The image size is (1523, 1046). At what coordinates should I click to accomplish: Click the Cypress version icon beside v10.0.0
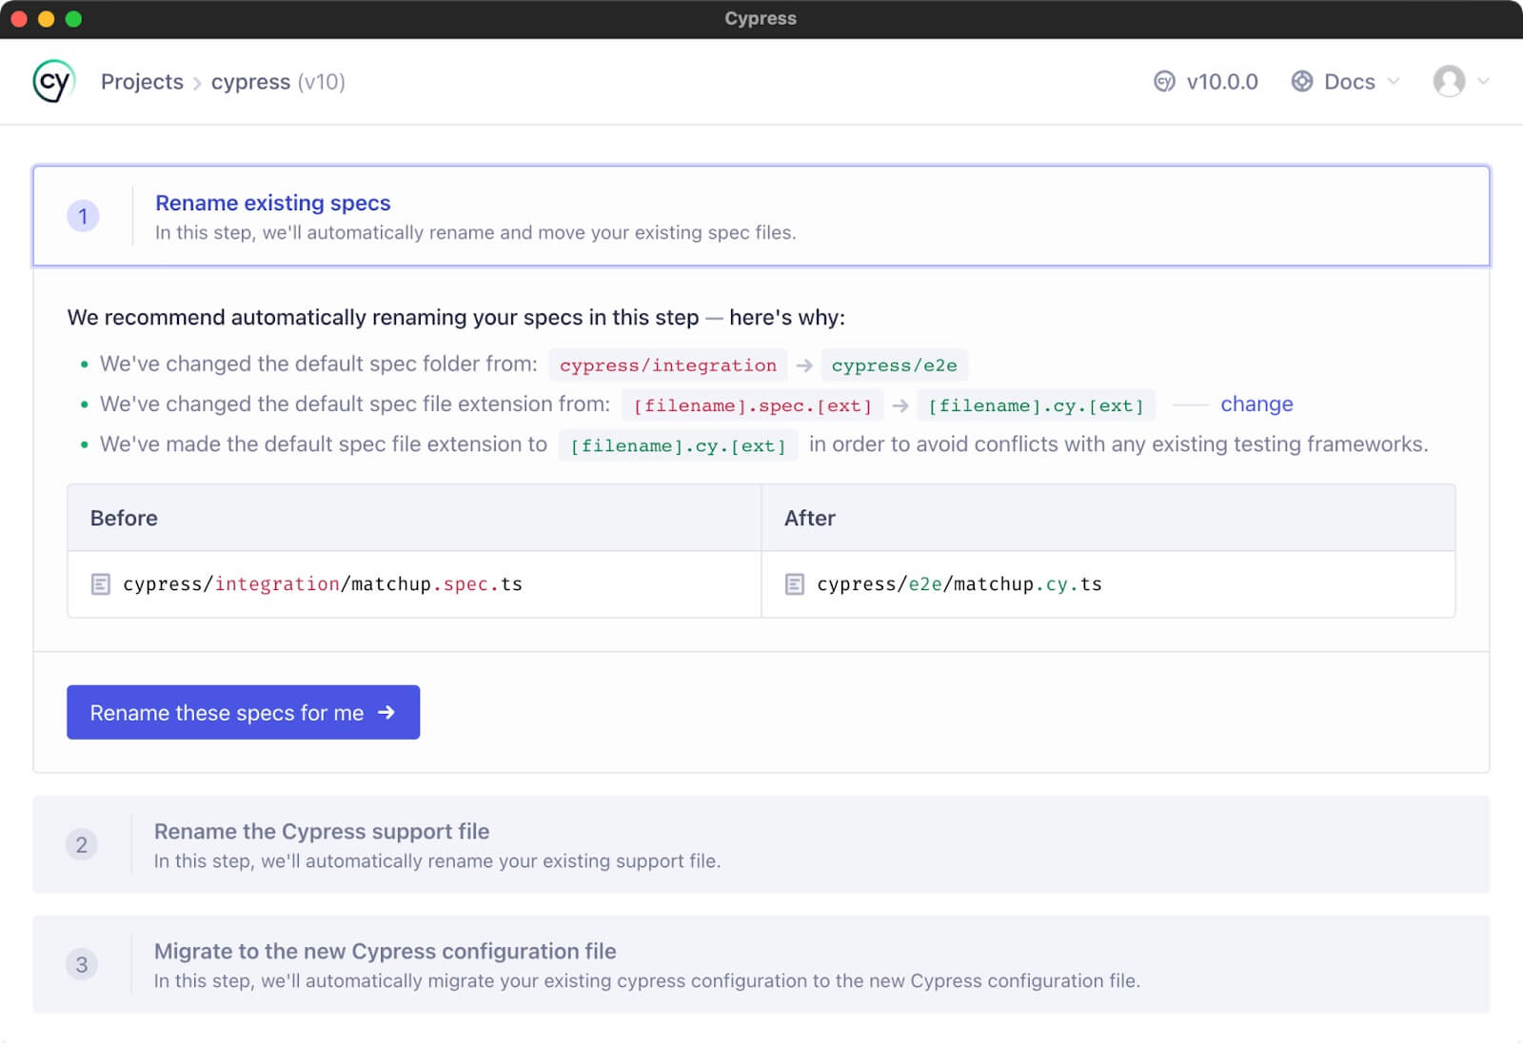coord(1163,82)
